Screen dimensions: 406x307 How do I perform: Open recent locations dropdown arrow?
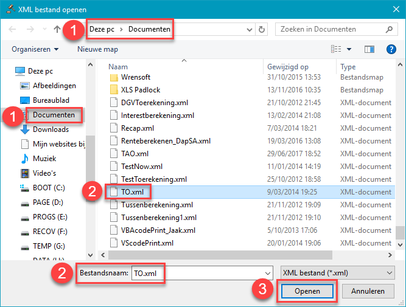pos(44,29)
